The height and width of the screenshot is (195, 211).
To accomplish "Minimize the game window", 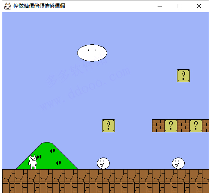I will 160,6.
